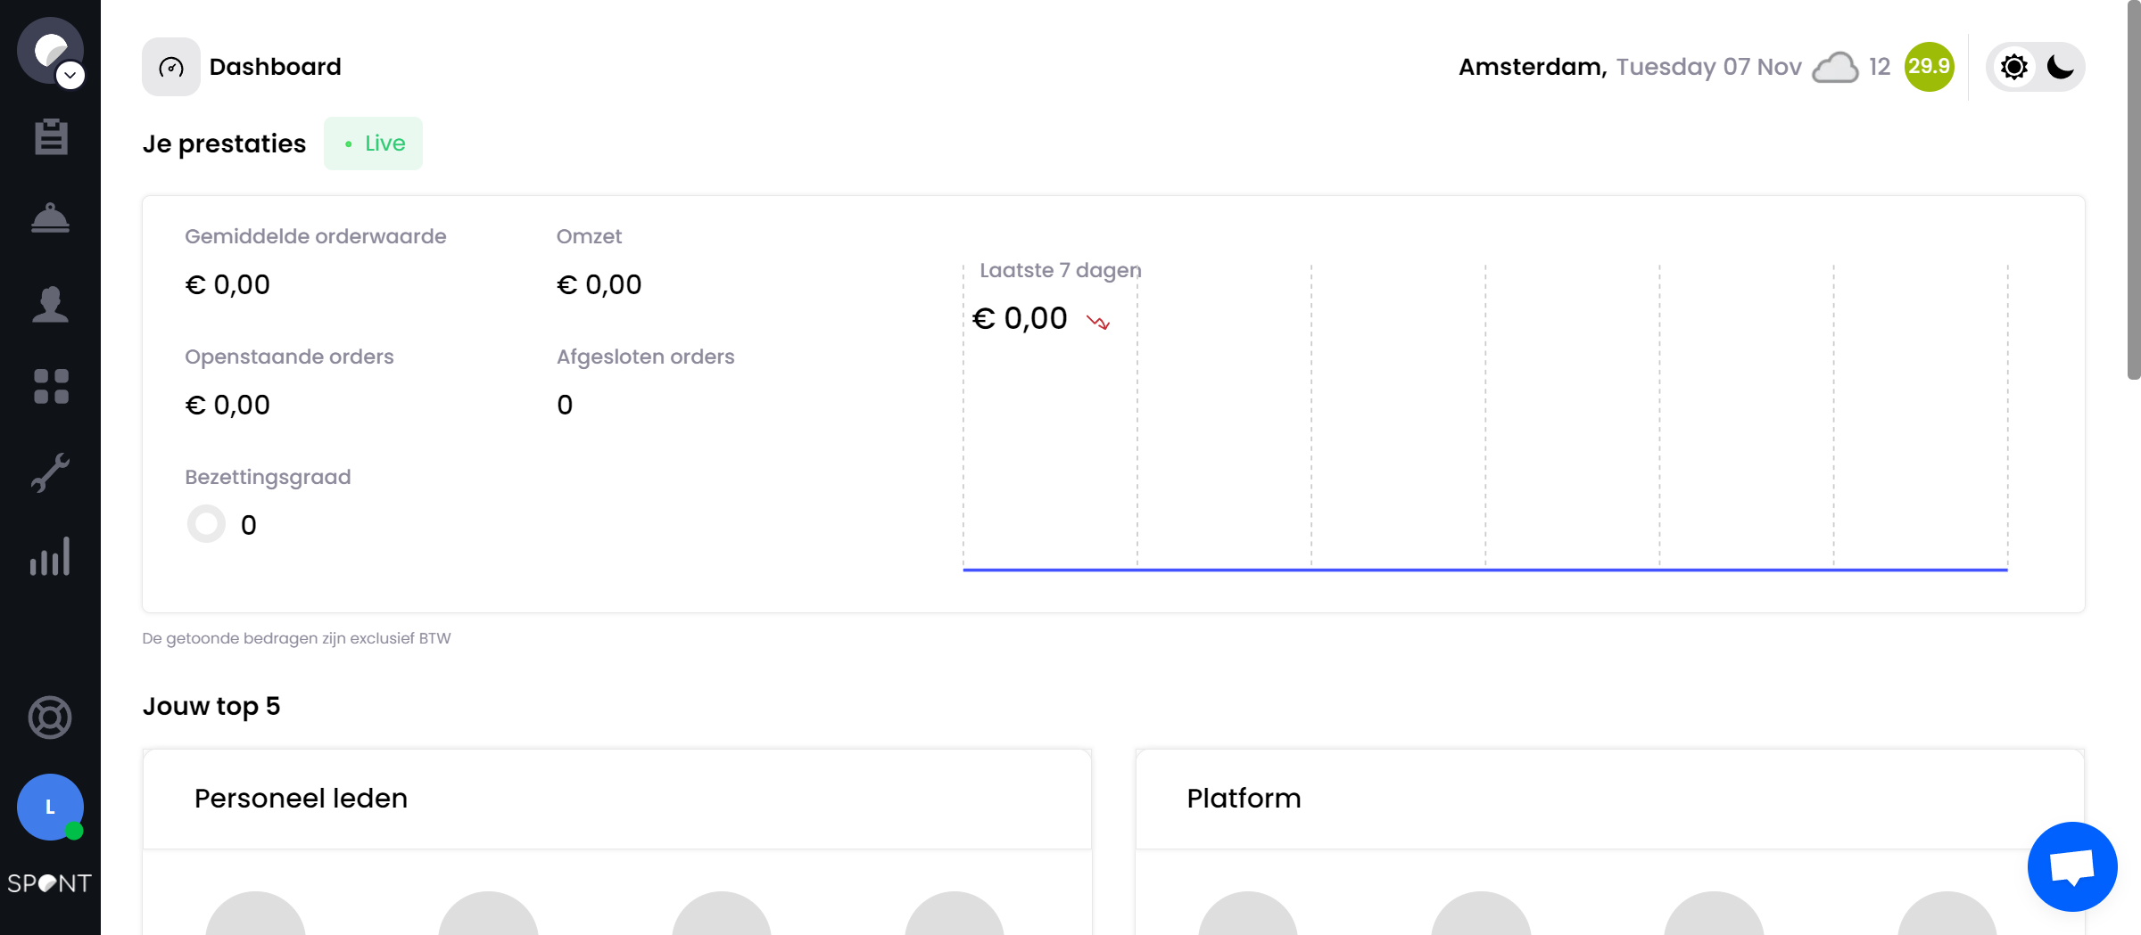
Task: Click the Bezettingsgraad occupancy ring
Action: (206, 524)
